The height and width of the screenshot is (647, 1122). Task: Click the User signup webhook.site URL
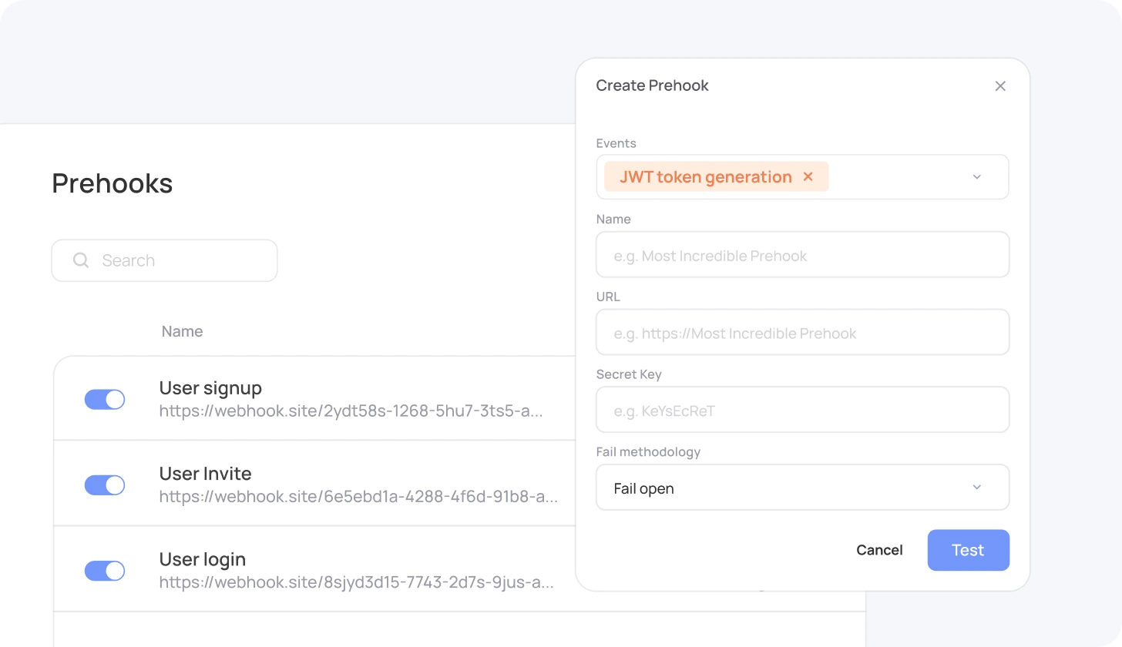point(351,411)
